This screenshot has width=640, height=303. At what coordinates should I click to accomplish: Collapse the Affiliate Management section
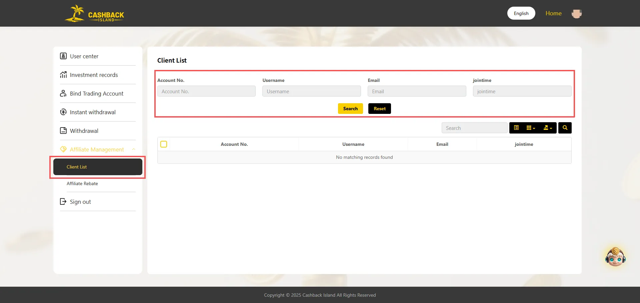pyautogui.click(x=134, y=149)
